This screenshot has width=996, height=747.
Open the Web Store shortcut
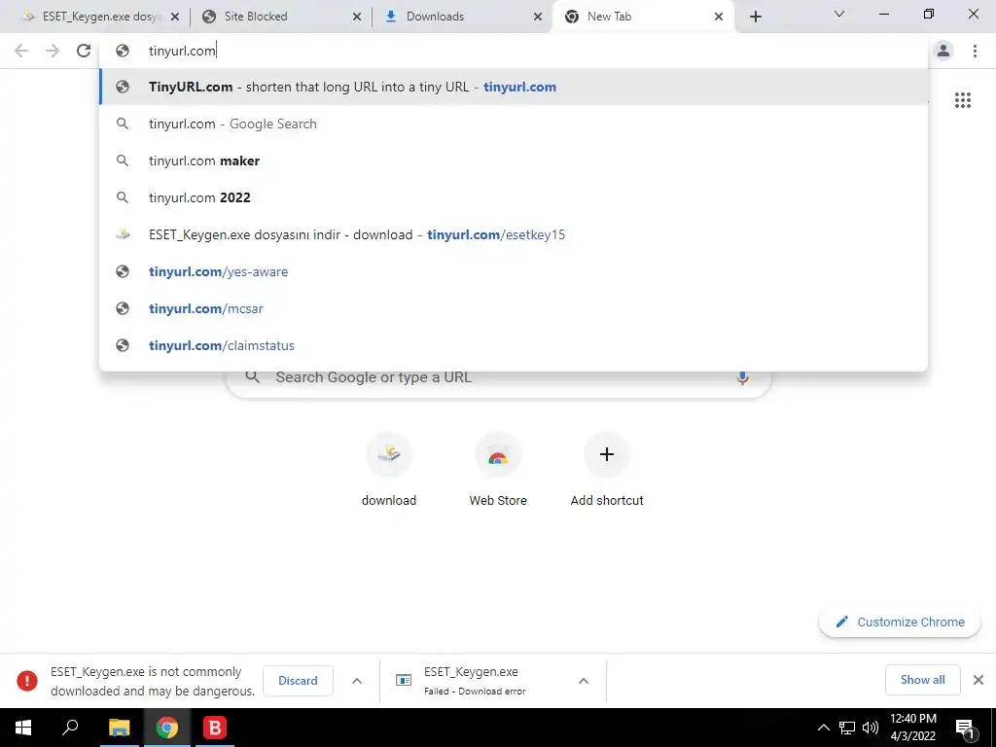(x=498, y=470)
